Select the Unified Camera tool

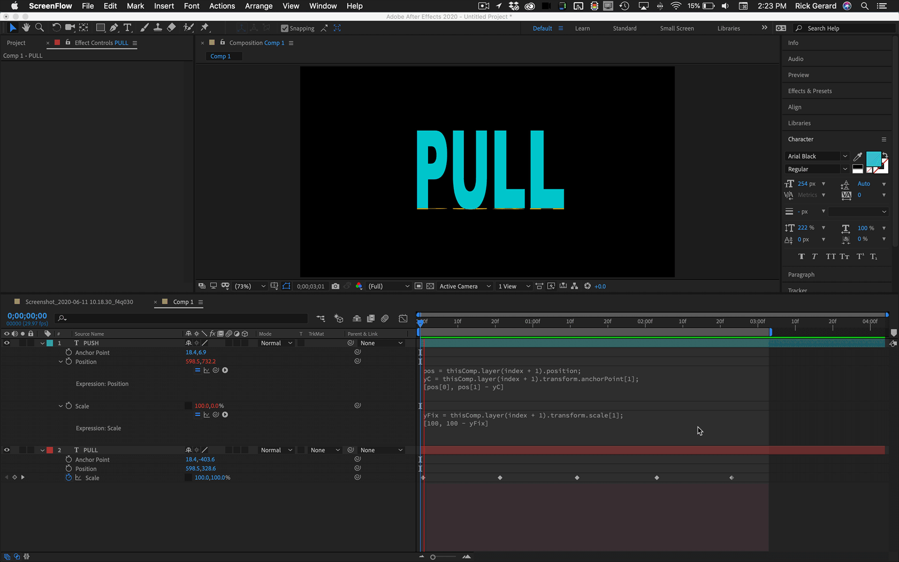(70, 28)
